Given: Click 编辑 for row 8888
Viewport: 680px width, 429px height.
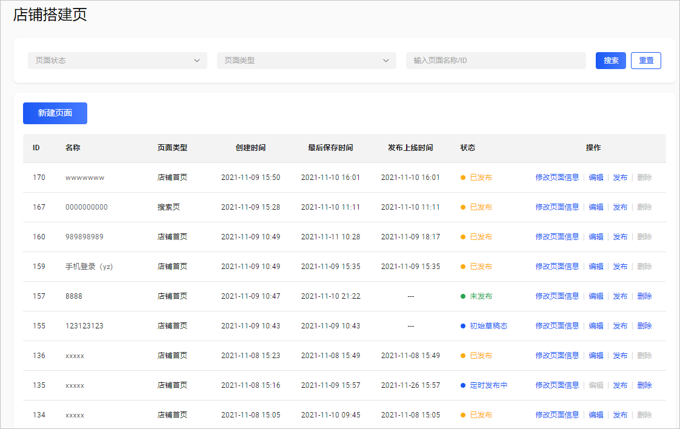Looking at the screenshot, I should click(x=596, y=296).
